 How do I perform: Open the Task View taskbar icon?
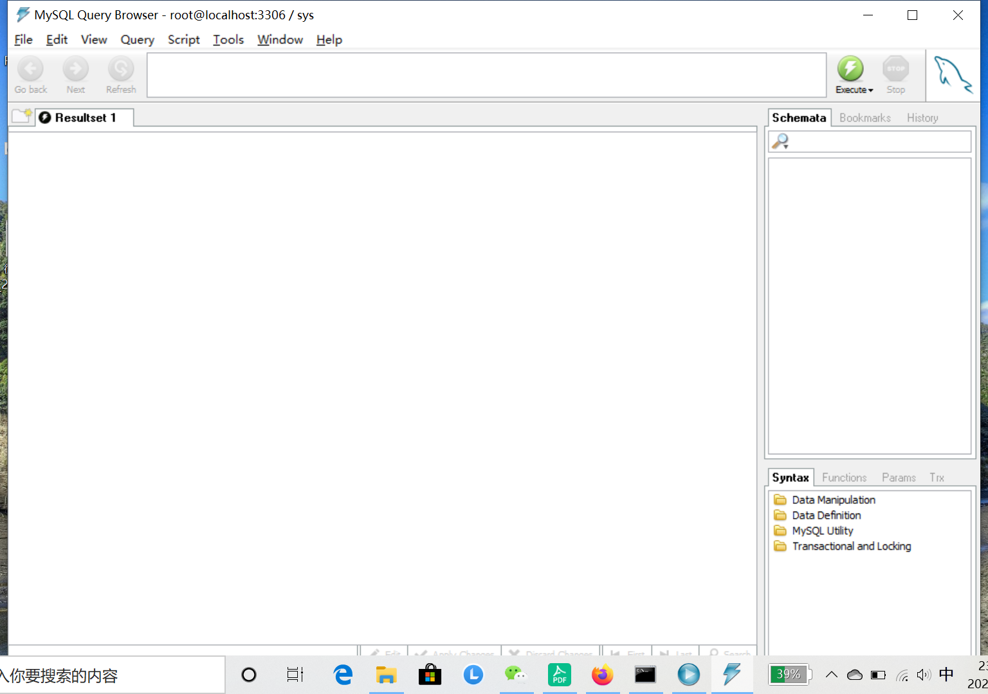pos(295,675)
